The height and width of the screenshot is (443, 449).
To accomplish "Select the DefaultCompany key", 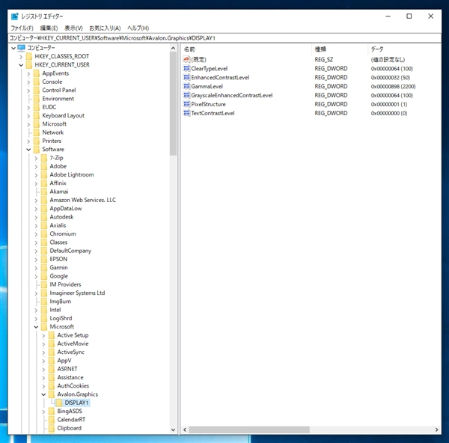I will [70, 251].
